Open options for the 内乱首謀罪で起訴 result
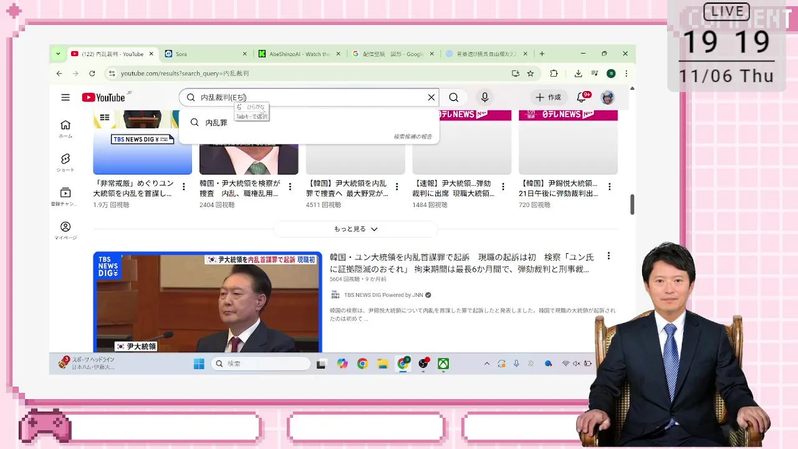This screenshot has width=798, height=449. point(608,256)
